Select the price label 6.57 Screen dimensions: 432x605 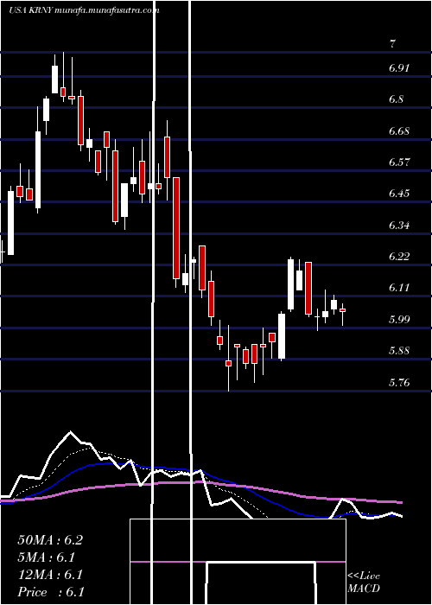(399, 162)
